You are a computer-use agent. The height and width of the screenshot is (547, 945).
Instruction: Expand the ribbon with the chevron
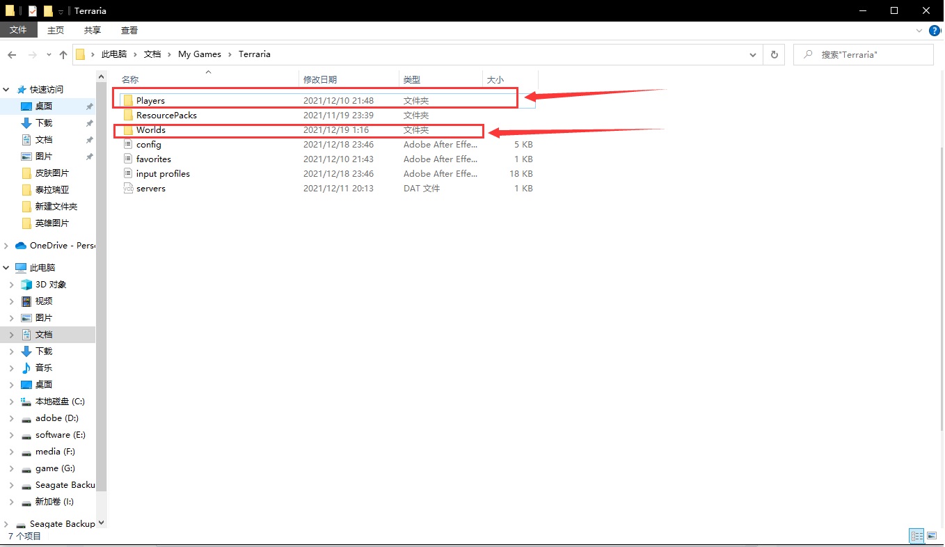pyautogui.click(x=919, y=31)
